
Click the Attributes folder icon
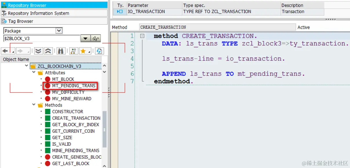[x=40, y=73]
